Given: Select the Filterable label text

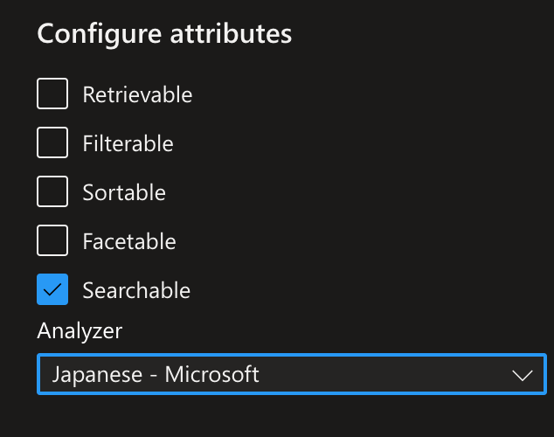Looking at the screenshot, I should [x=128, y=143].
